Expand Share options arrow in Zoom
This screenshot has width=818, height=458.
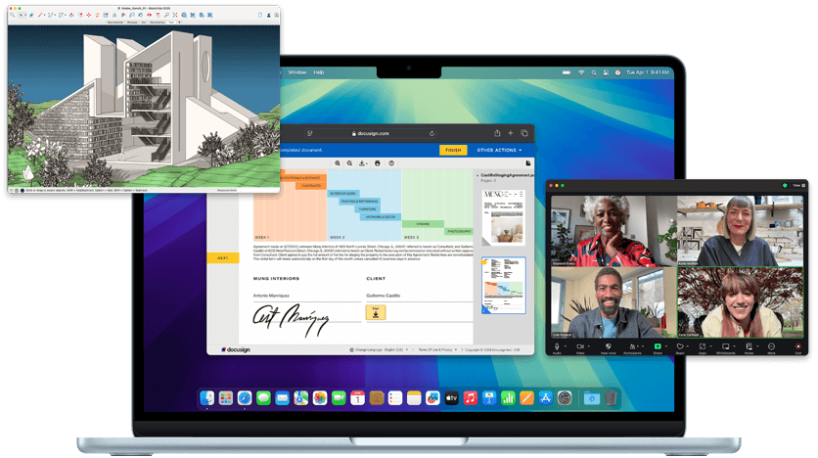666,345
